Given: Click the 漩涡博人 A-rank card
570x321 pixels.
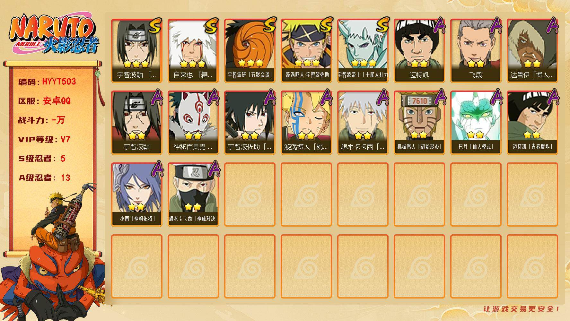Looking at the screenshot, I should [306, 123].
